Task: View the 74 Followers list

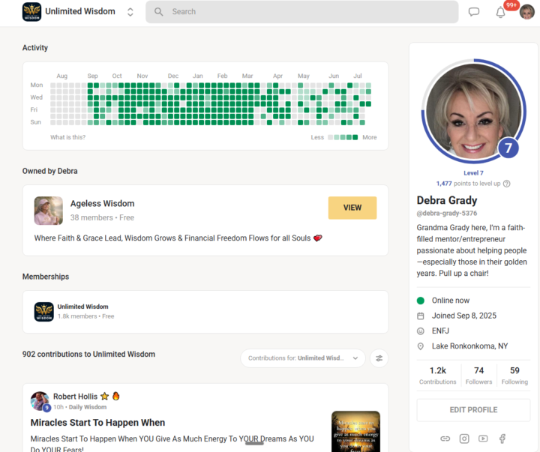Action: click(x=478, y=376)
